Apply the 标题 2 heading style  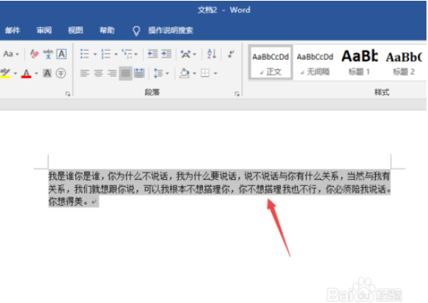click(404, 62)
